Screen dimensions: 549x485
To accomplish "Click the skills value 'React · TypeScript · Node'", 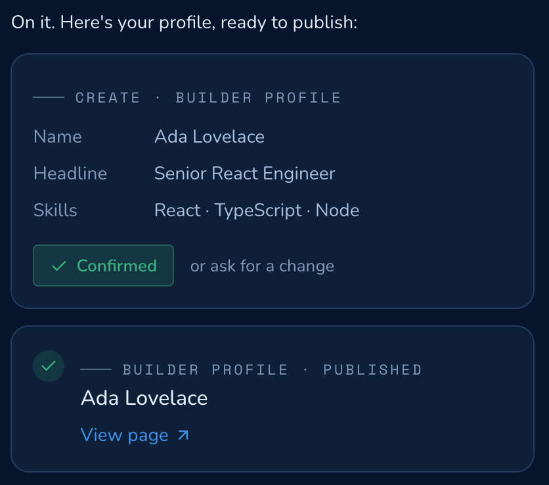I will click(x=257, y=210).
